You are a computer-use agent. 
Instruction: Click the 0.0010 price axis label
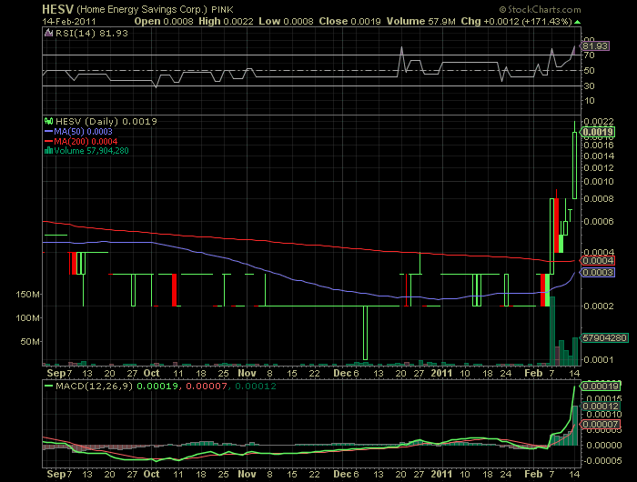(x=599, y=182)
